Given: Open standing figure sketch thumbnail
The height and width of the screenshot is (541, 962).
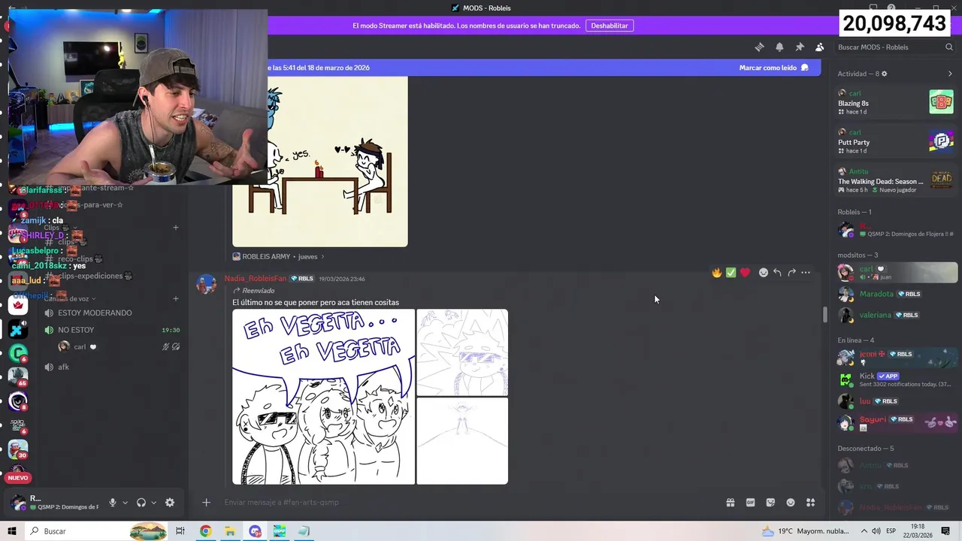Looking at the screenshot, I should pyautogui.click(x=462, y=441).
